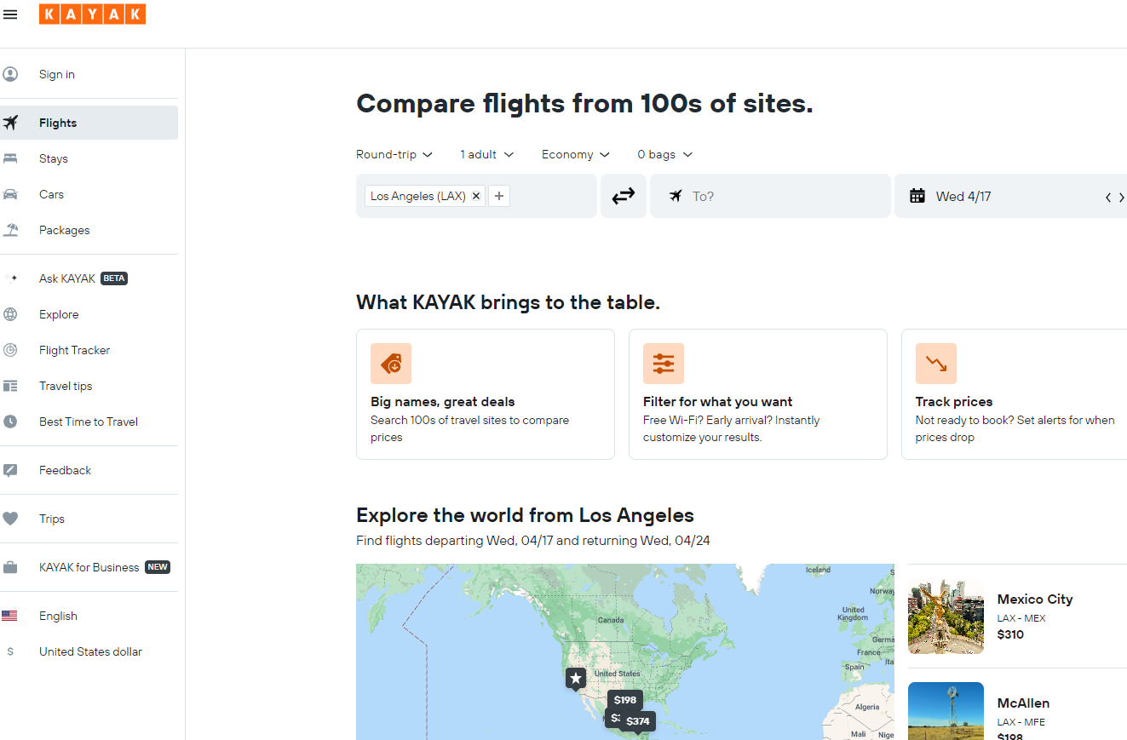Screen dimensions: 1127x740
Task: Select the starred Los Angeles map marker
Action: tap(576, 678)
